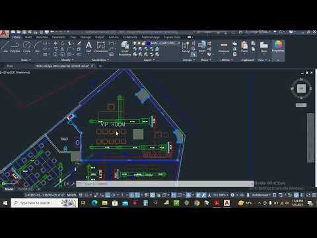Select the Polyline tool
Image resolution: width=317 pixels, height=238 pixels.
click(x=15, y=47)
